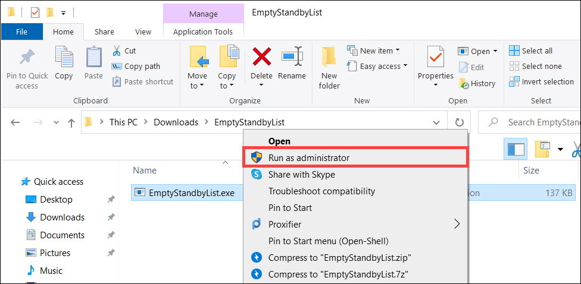The width and height of the screenshot is (581, 284).
Task: Click the Pin to Quick access icon
Action: [27, 58]
